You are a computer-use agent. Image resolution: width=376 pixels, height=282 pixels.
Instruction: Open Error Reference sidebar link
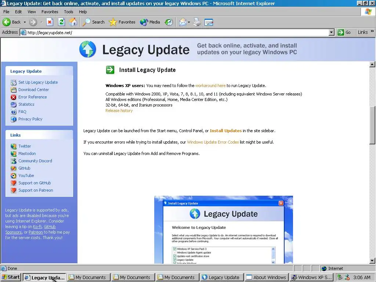(x=33, y=97)
